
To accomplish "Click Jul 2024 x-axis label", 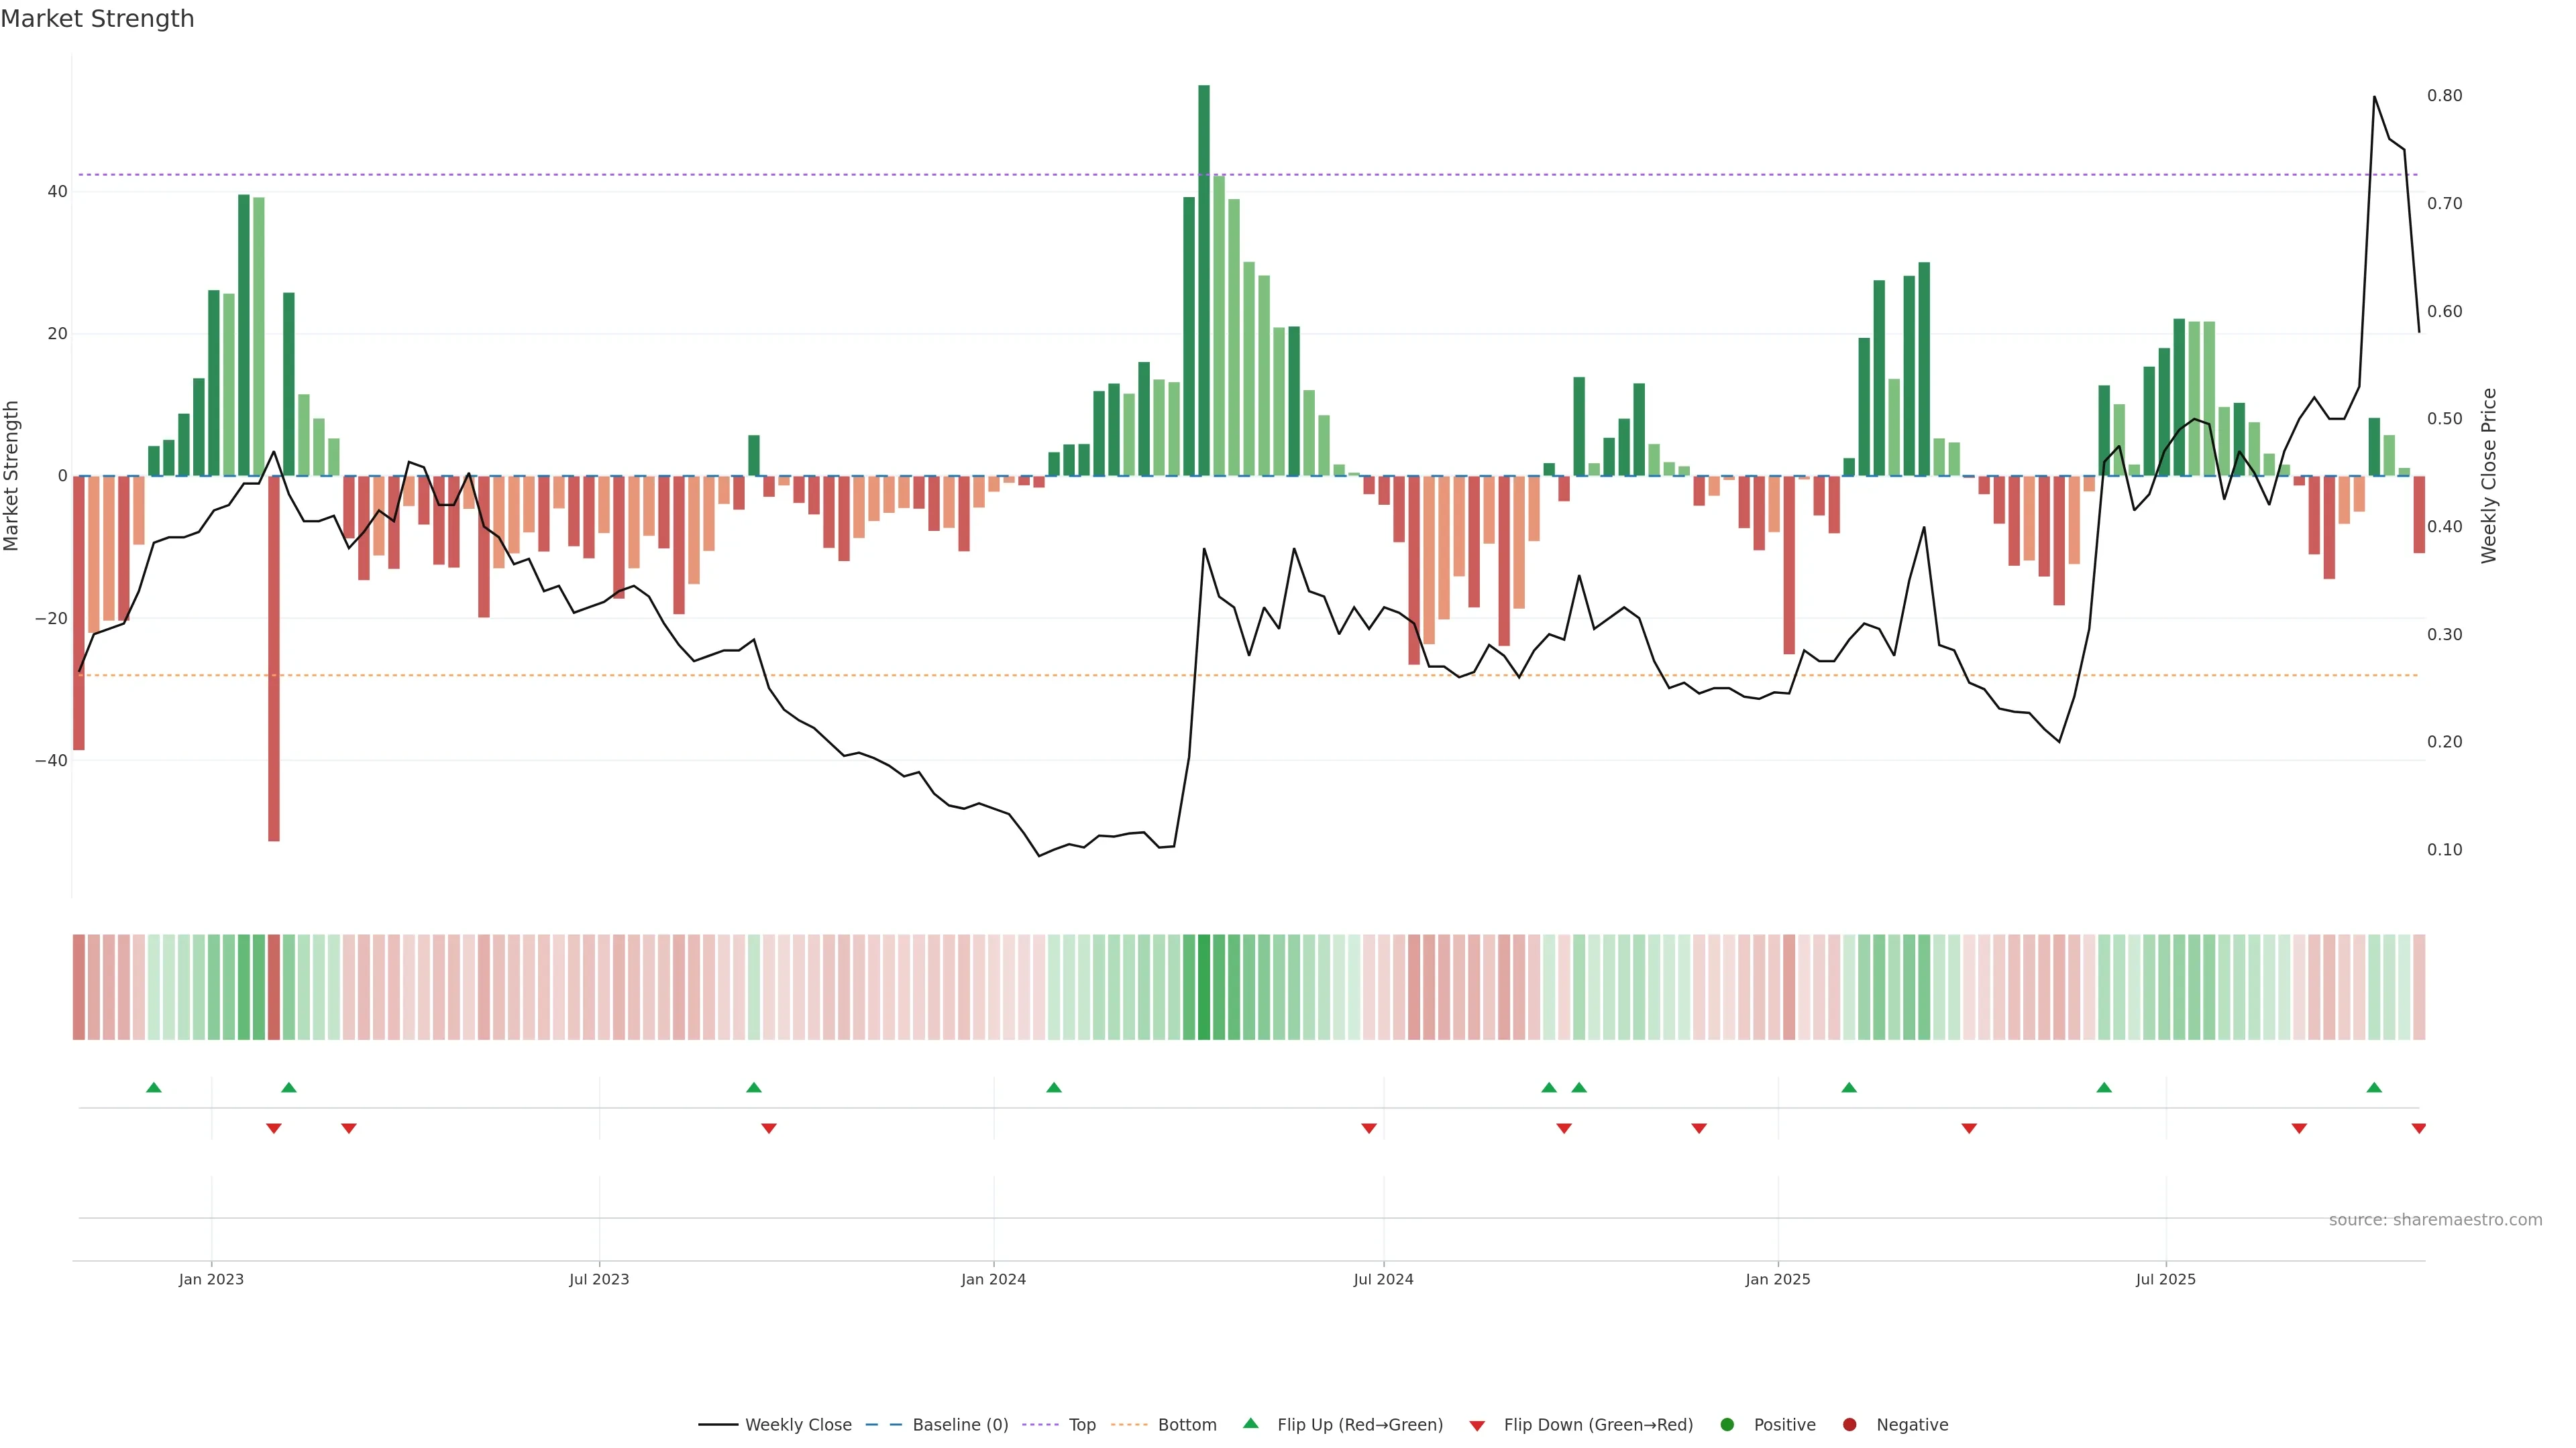I will (1383, 1279).
